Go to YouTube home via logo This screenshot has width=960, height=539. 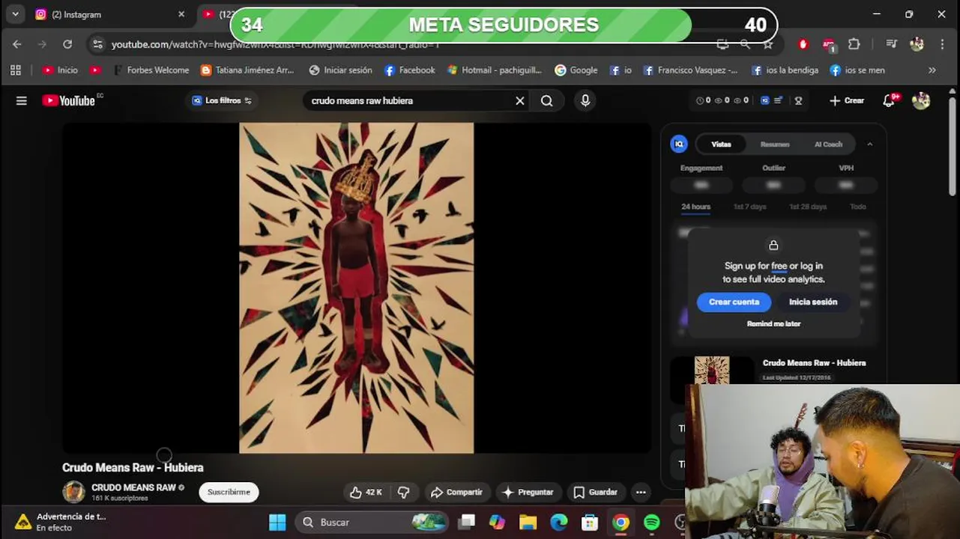click(x=68, y=100)
